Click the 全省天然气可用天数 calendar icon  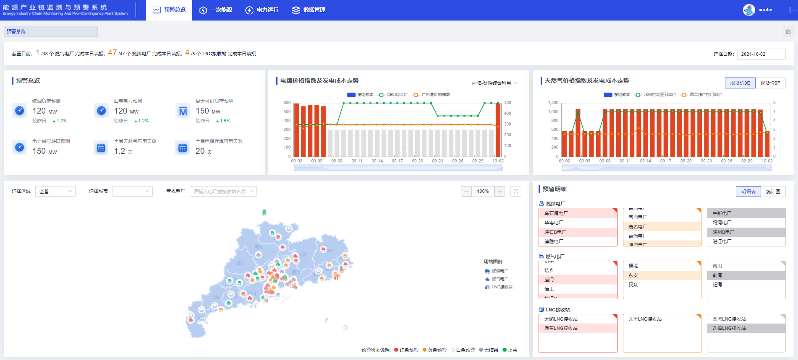click(x=101, y=148)
